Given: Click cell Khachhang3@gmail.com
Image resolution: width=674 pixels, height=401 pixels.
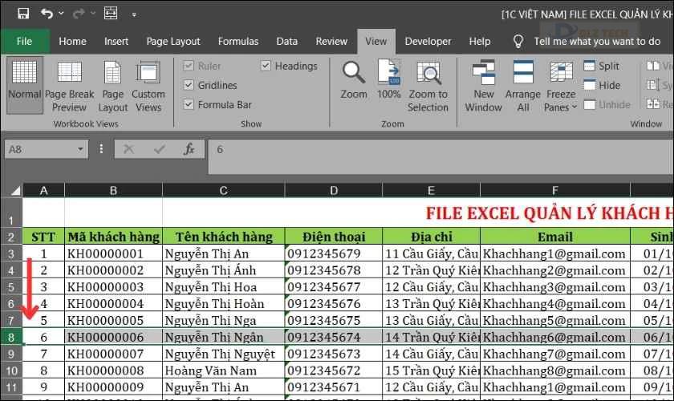Looking at the screenshot, I should [x=555, y=287].
